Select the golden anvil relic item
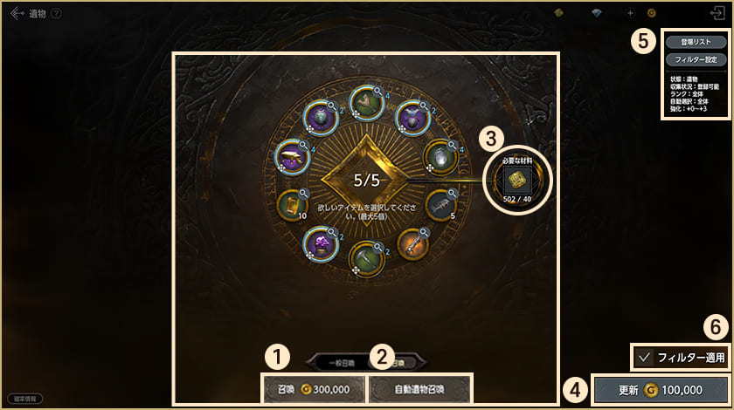The image size is (734, 410). [x=292, y=157]
